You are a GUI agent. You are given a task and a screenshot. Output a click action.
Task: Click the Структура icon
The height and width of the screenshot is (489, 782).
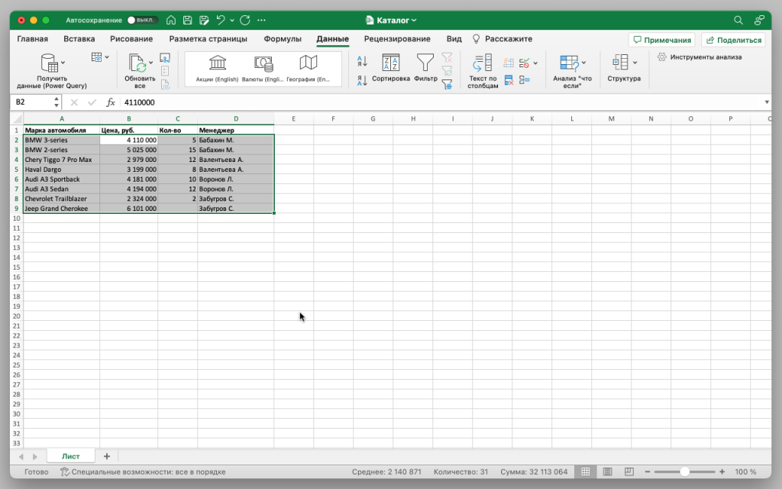click(620, 63)
